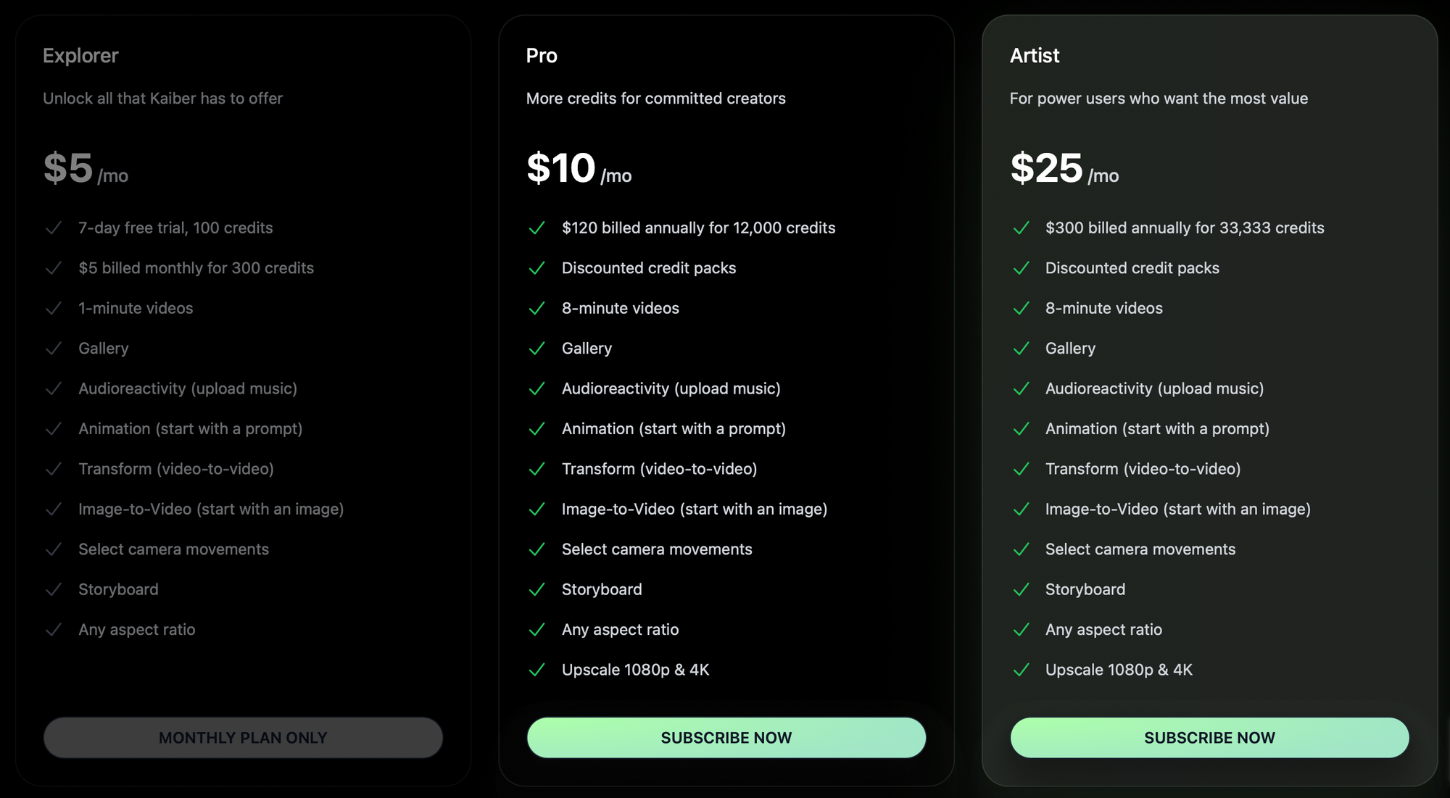Click checkmark beside Artist's Any aspect ratio
Image resolution: width=1450 pixels, height=798 pixels.
(x=1021, y=630)
